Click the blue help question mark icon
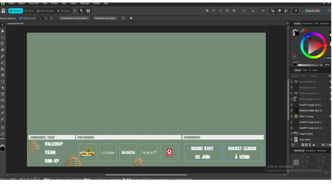The height and width of the screenshot is (187, 332). (329, 11)
